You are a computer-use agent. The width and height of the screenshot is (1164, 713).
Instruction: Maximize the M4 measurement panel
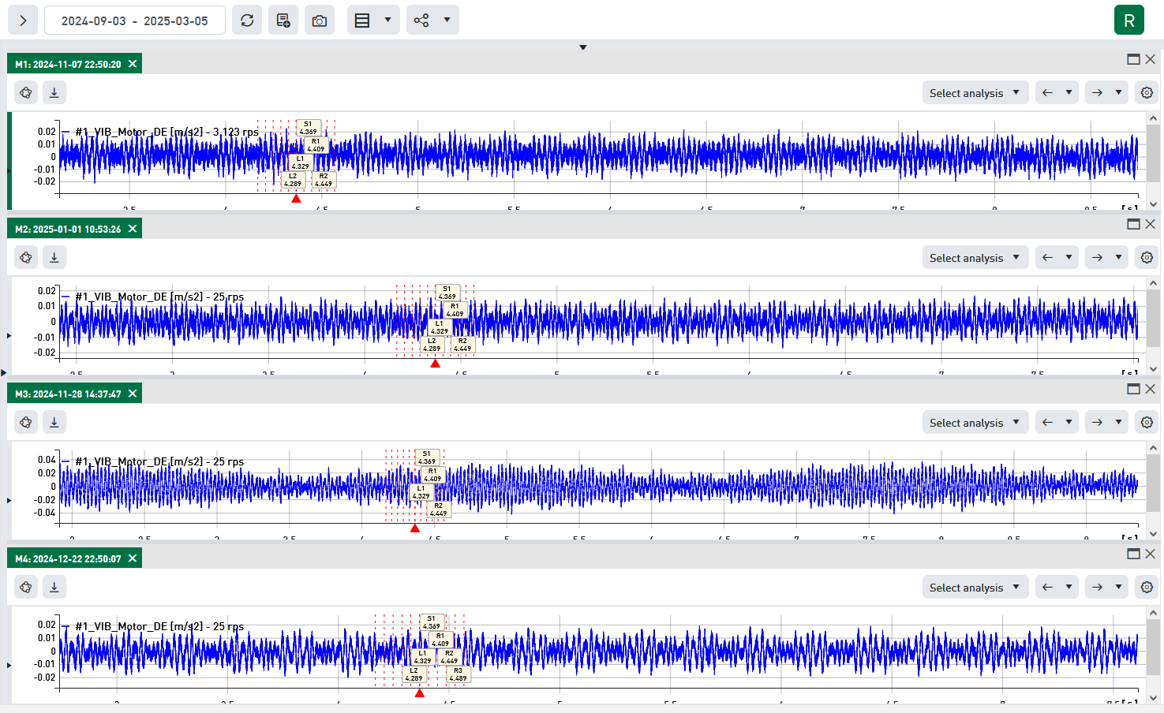point(1133,554)
